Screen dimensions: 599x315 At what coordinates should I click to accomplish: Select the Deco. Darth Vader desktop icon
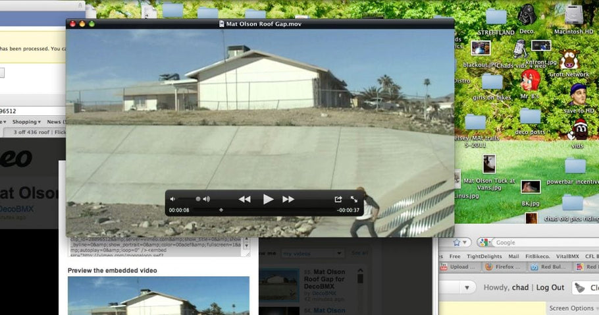point(527,14)
